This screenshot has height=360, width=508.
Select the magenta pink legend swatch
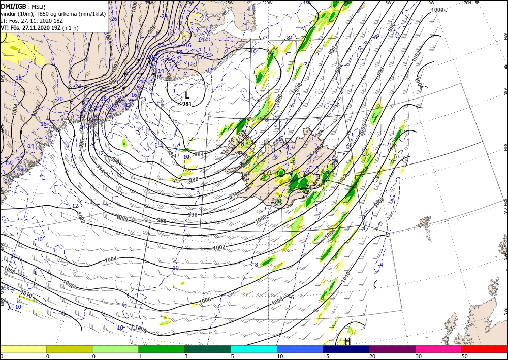pos(439,349)
